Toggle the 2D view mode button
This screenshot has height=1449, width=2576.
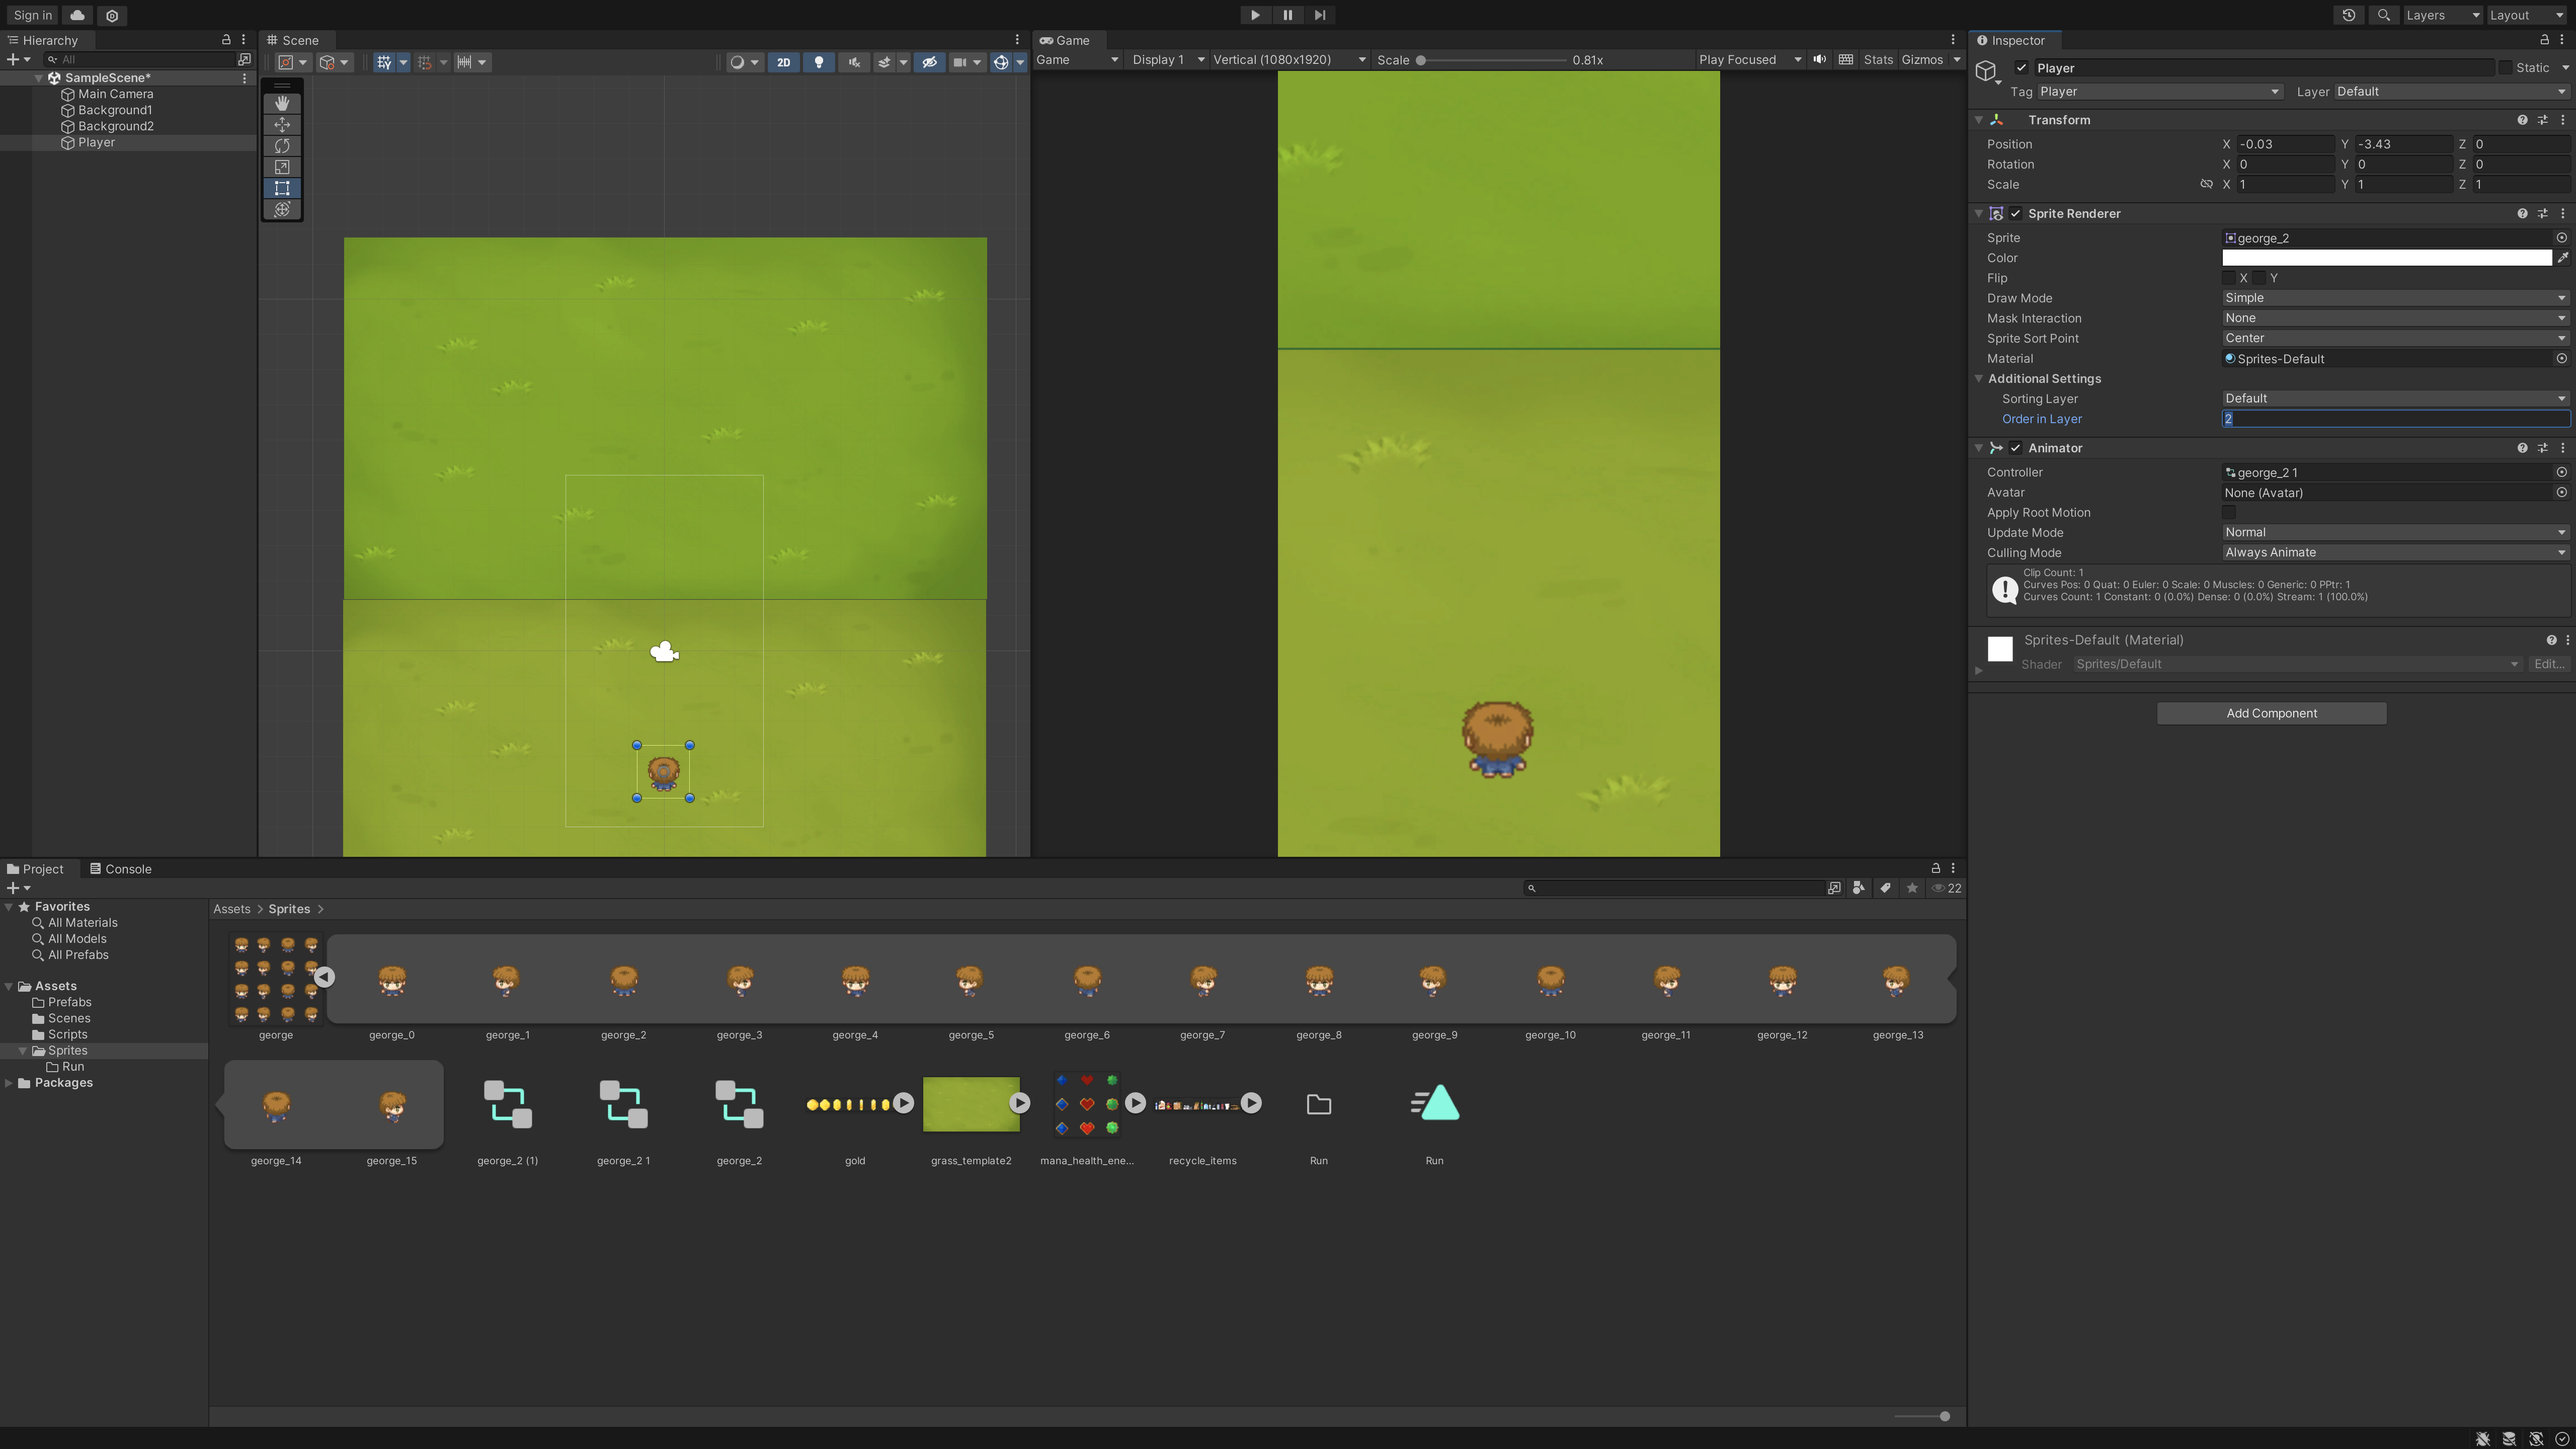(x=783, y=62)
